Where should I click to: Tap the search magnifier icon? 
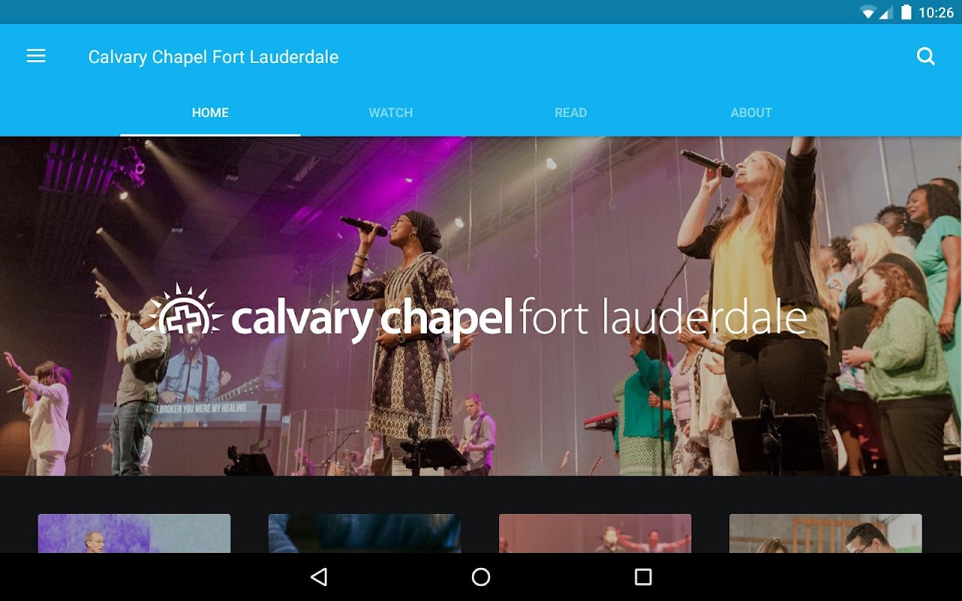pyautogui.click(x=926, y=56)
